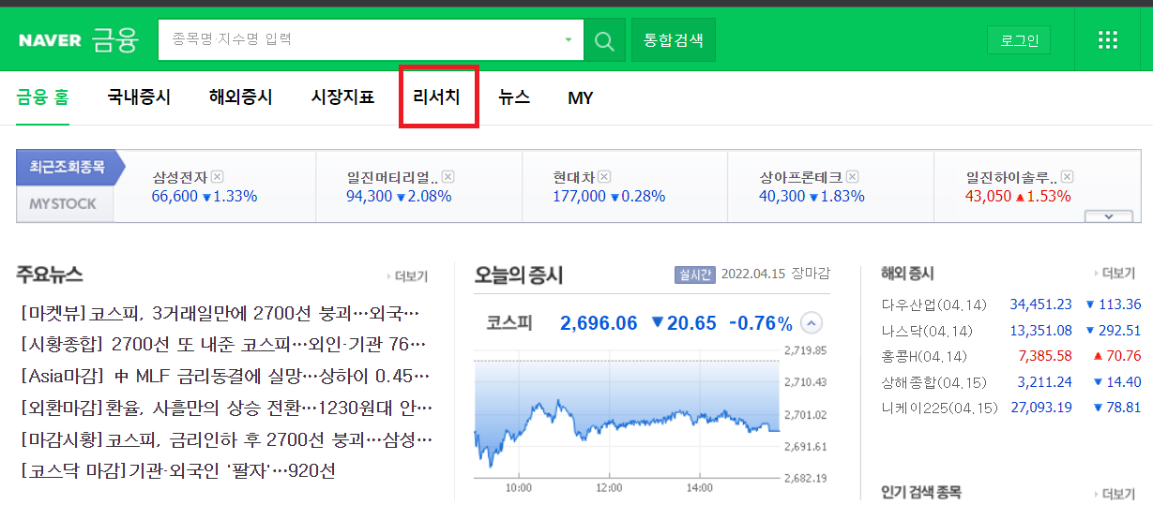
Task: Open the [Asia마감] MLF news headline
Action: click(225, 376)
